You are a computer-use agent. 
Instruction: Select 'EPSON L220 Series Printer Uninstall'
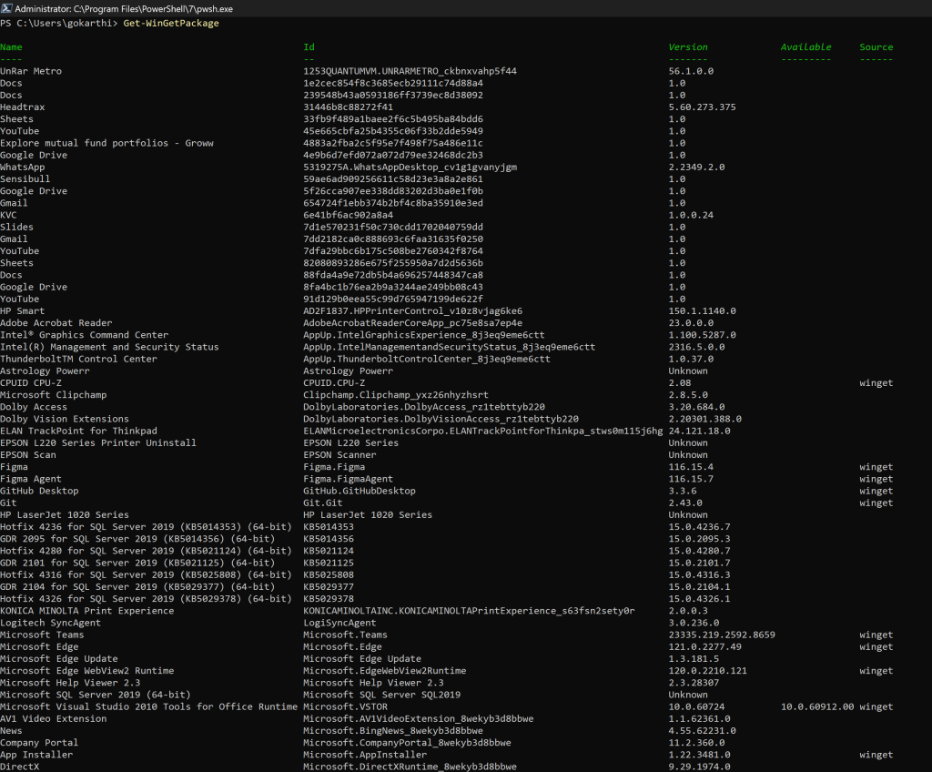pyautogui.click(x=98, y=442)
